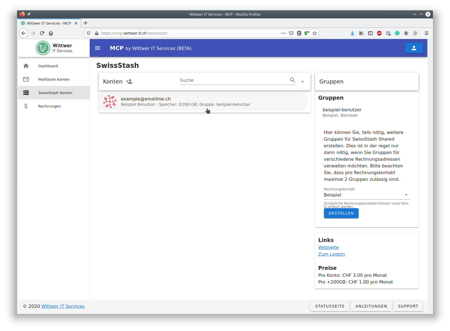Open the Rechnungskontakt dropdown showing Beispiel
Image resolution: width=450 pixels, height=331 pixels.
[x=366, y=195]
